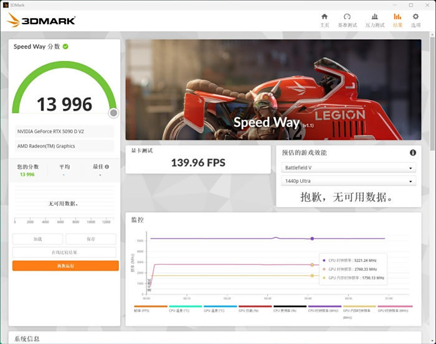436x344 pixels.
Task: Click the 3DMark logo in header
Action: [x=41, y=21]
